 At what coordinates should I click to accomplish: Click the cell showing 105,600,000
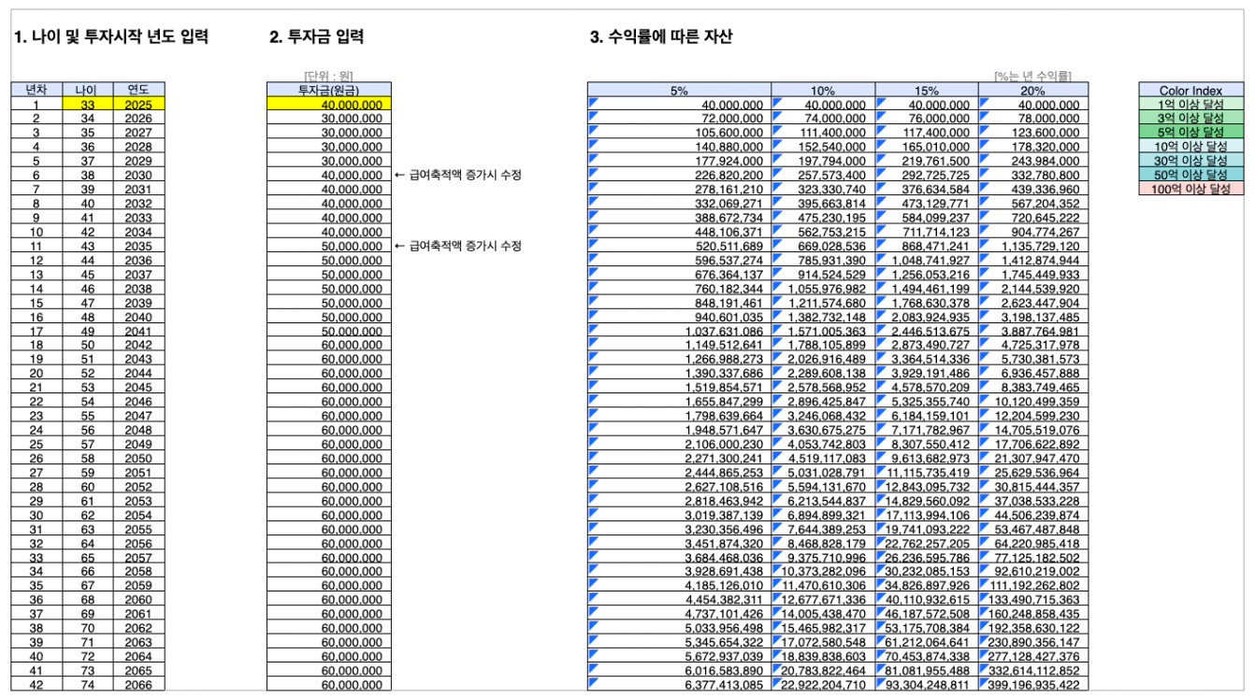click(x=679, y=133)
